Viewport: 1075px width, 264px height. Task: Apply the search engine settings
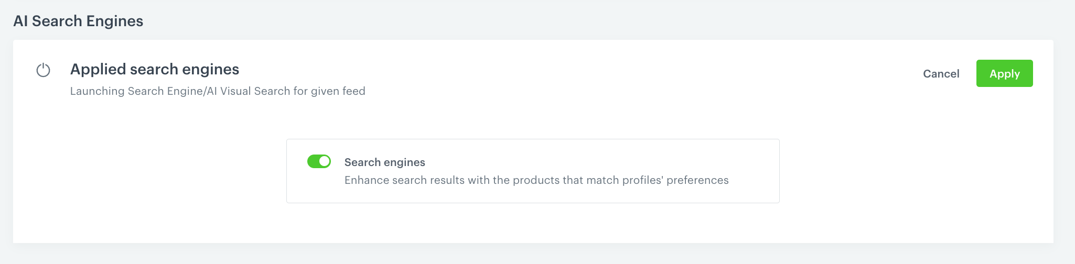(1004, 73)
